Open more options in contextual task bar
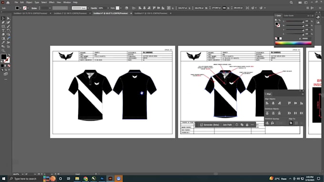The image size is (324, 182). (253, 125)
